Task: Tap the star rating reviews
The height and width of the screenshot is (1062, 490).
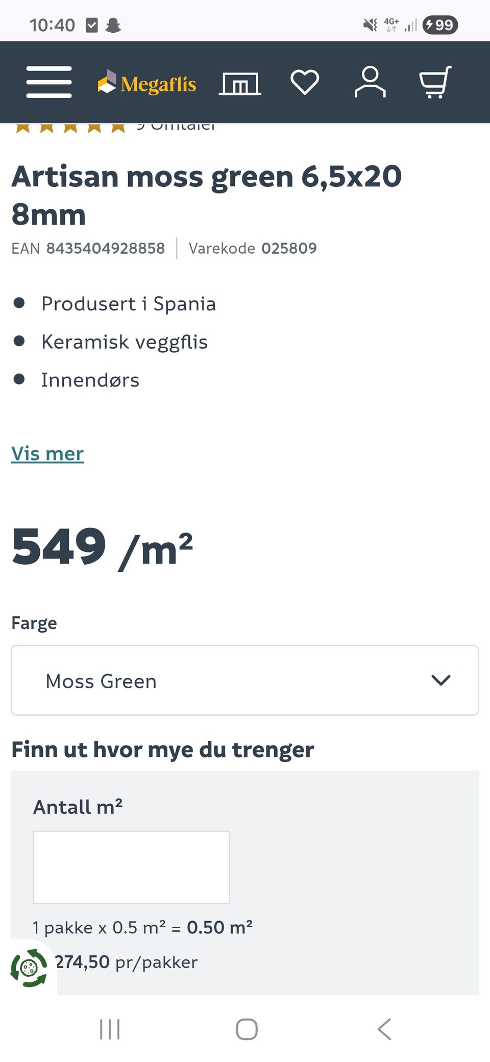Action: tap(71, 127)
